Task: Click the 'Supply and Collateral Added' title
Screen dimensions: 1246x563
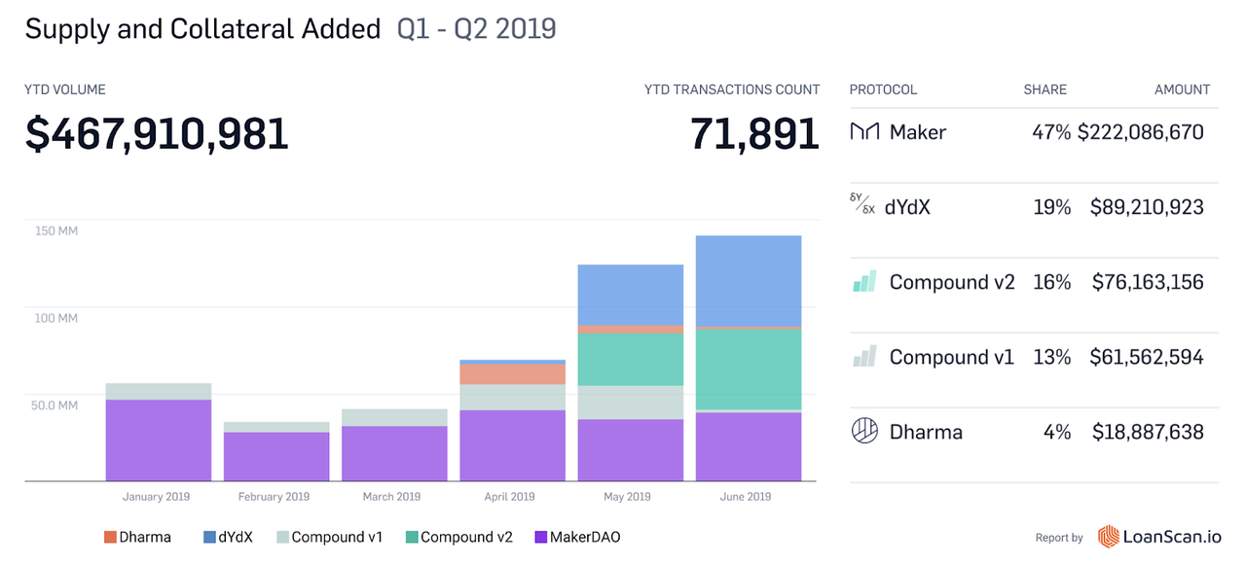Action: [202, 29]
